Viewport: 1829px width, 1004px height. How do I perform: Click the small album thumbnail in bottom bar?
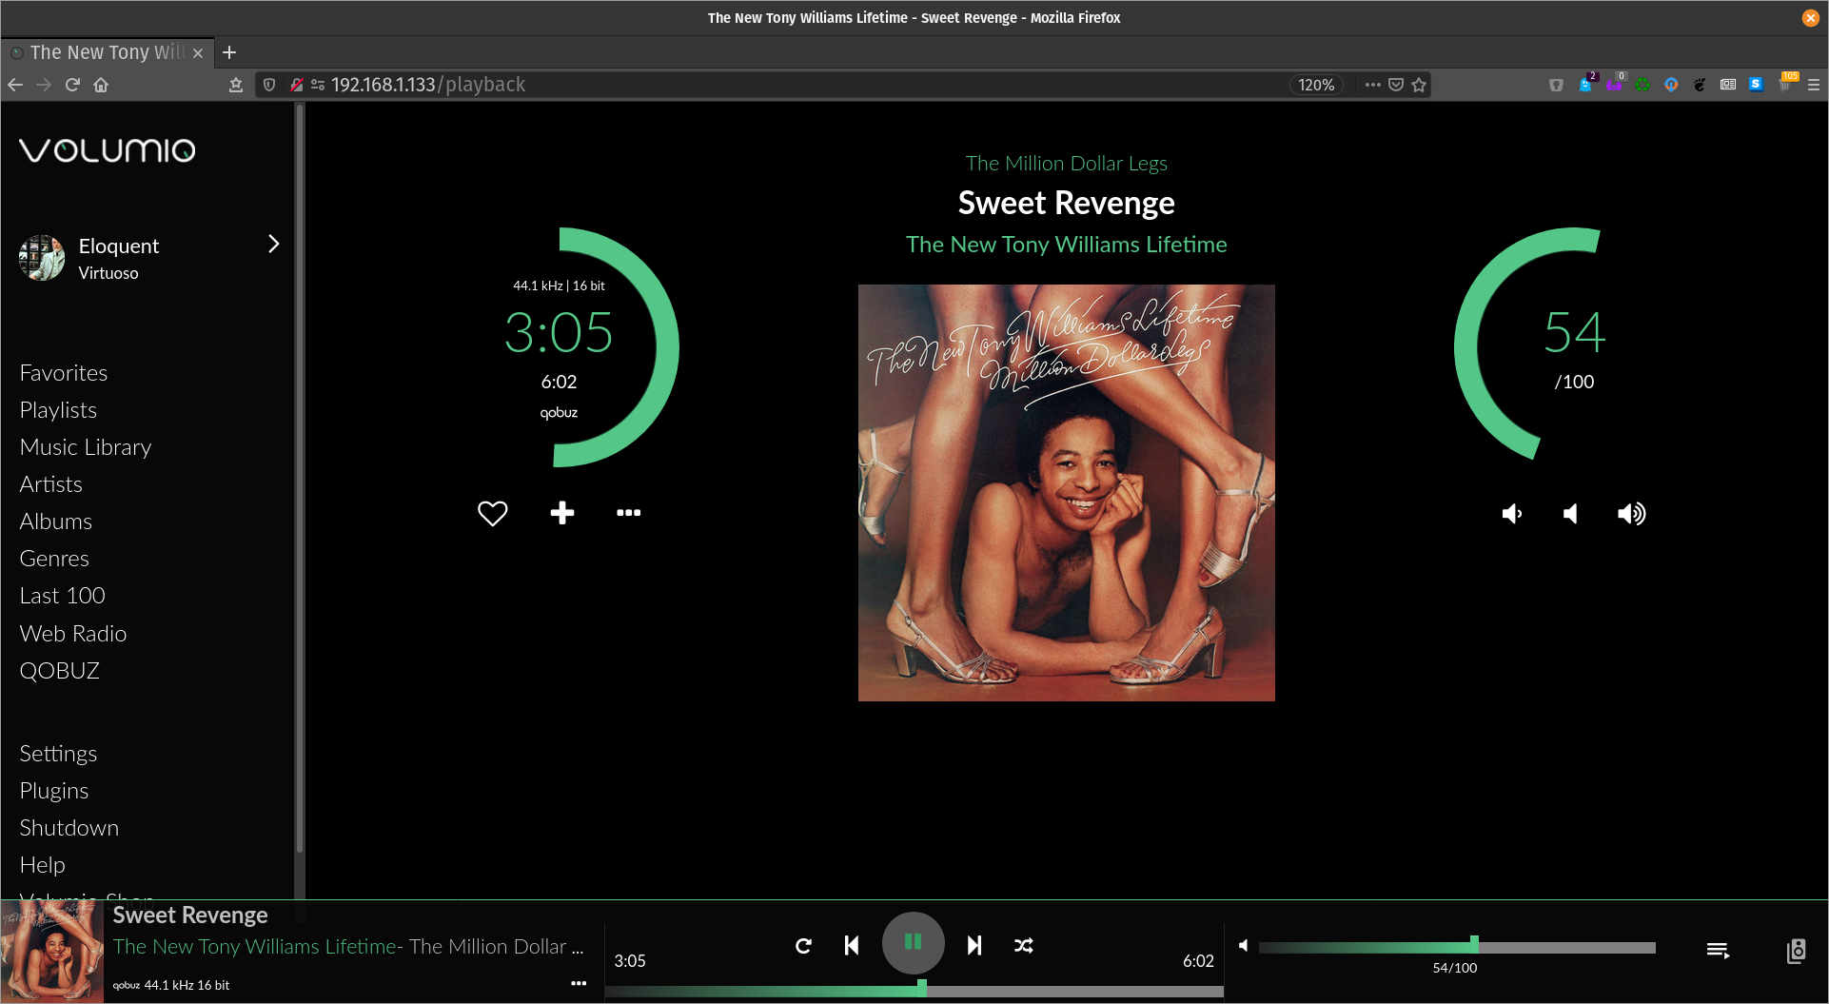pos(51,951)
